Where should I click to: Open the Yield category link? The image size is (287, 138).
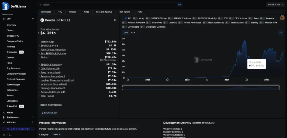pos(57,135)
